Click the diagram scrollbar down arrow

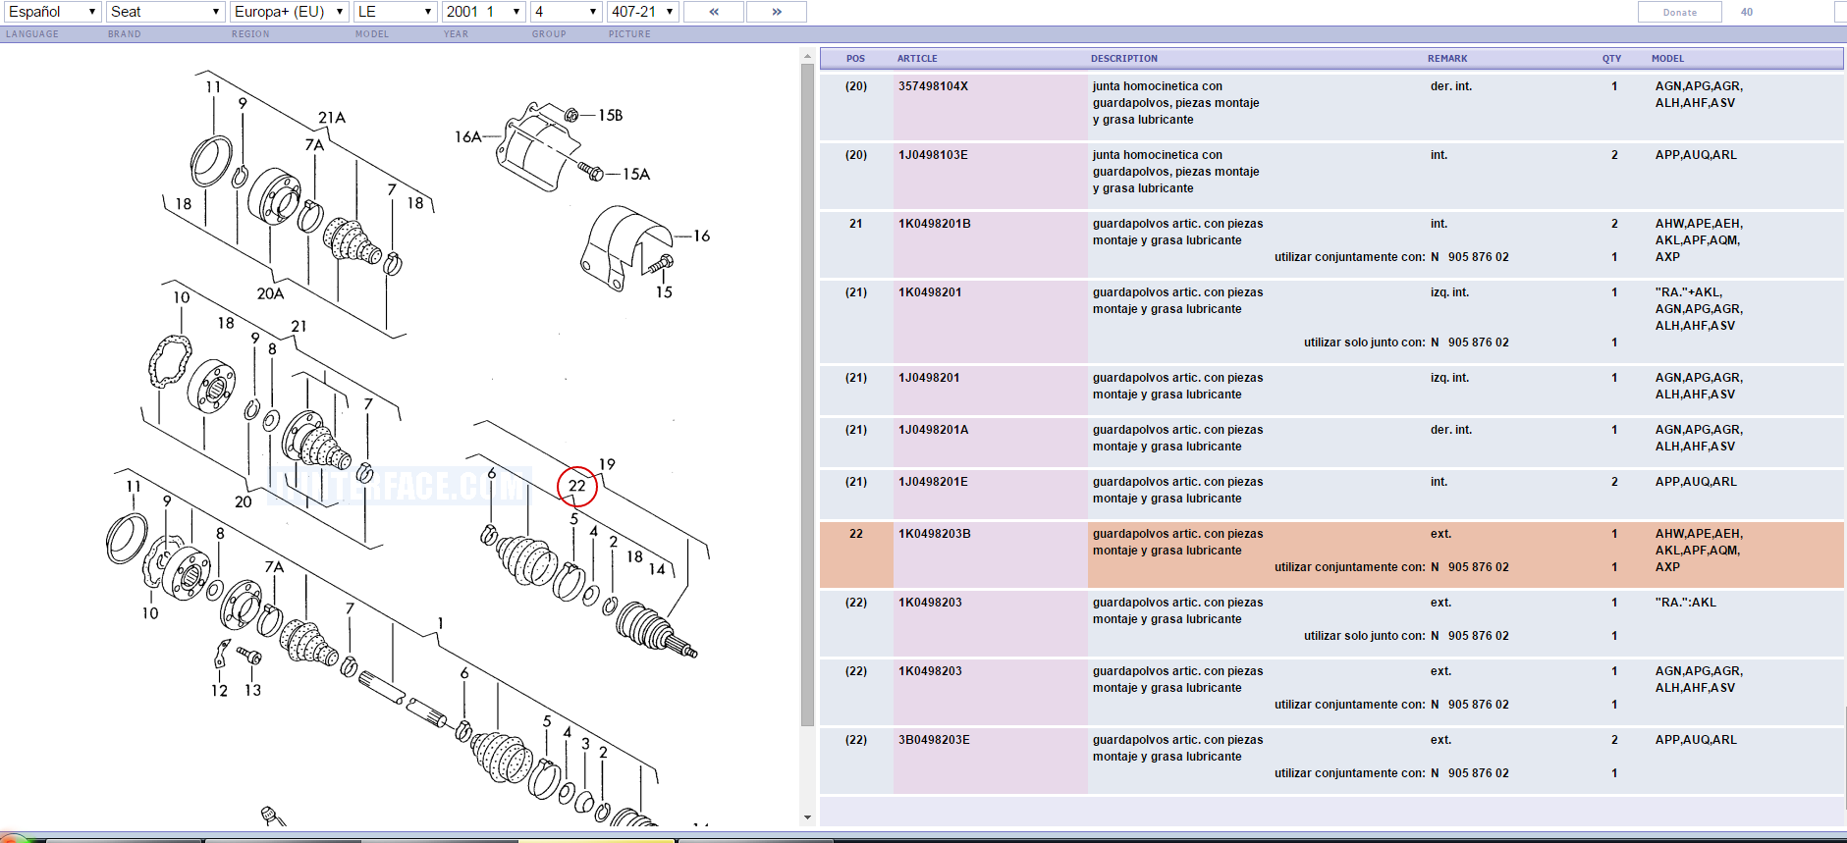pyautogui.click(x=807, y=817)
